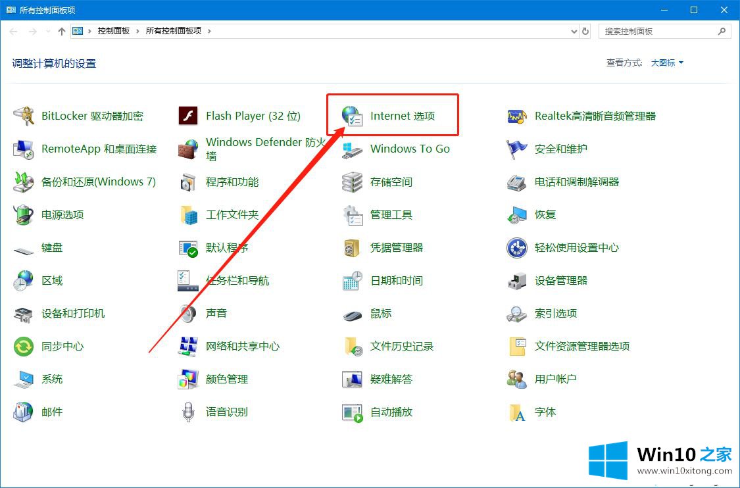Expand chevron after 所有控制面板项 breadcrumb
Screen dimensions: 740x488
coord(209,31)
